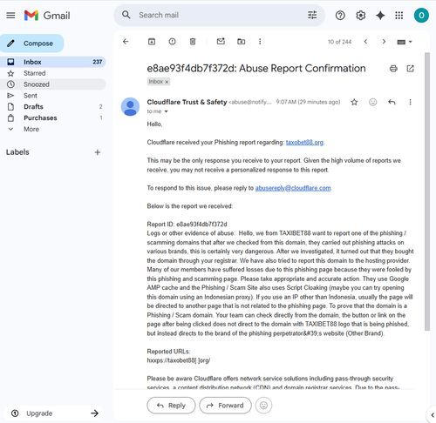Focus the Search mail field
Image resolution: width=436 pixels, height=423 pixels.
(219, 15)
